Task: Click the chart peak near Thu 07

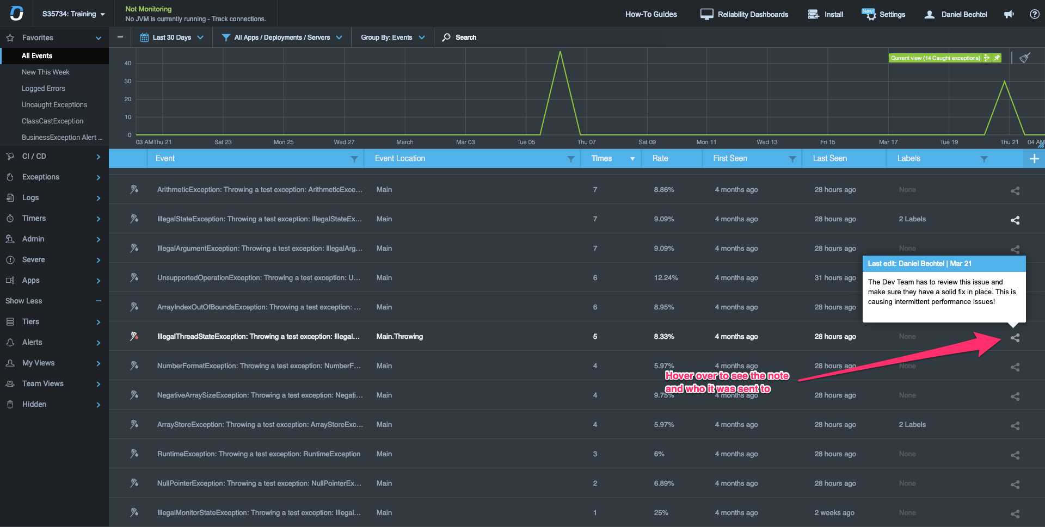Action: 560,52
